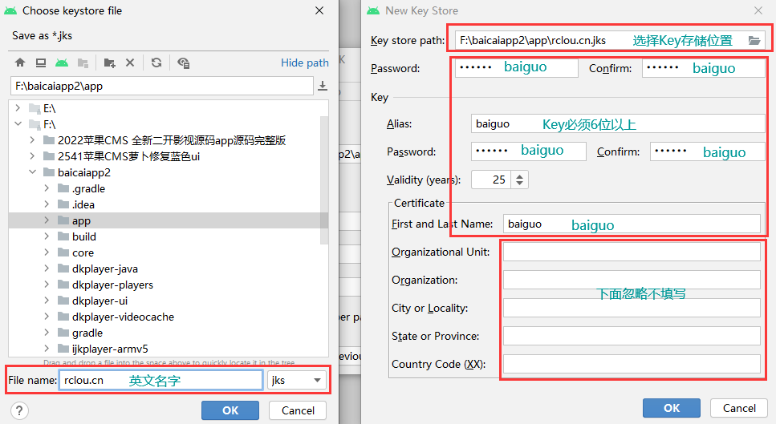
Task: Select the gradle folder in tree
Action: point(87,333)
